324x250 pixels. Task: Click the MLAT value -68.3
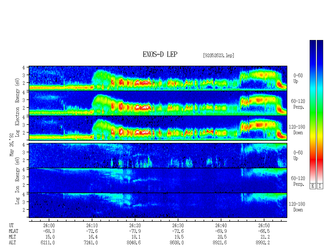(49, 231)
